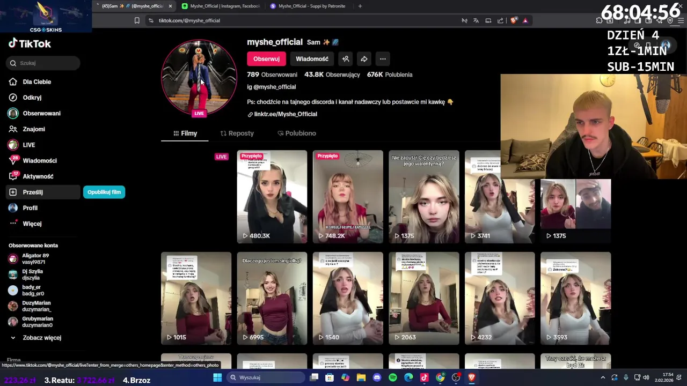687x386 pixels.
Task: Open Obserwowani in the sidebar
Action: (34, 114)
